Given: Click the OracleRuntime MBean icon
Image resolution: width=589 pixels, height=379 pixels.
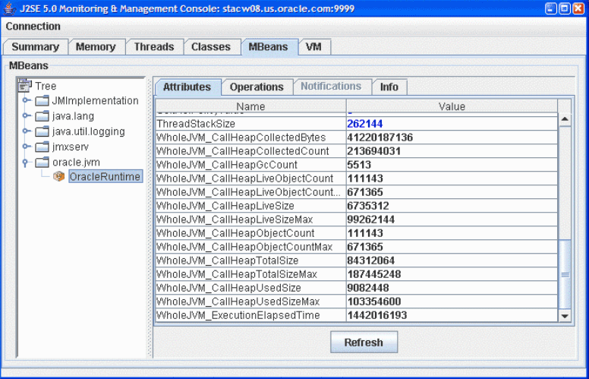Looking at the screenshot, I should [x=58, y=177].
